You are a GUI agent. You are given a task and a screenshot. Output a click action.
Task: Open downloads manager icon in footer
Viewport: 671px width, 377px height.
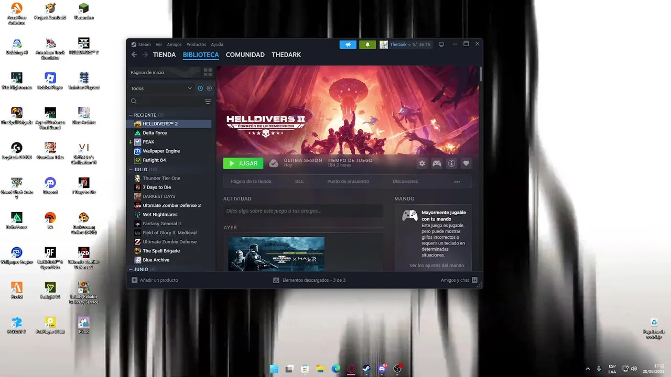[x=276, y=280]
